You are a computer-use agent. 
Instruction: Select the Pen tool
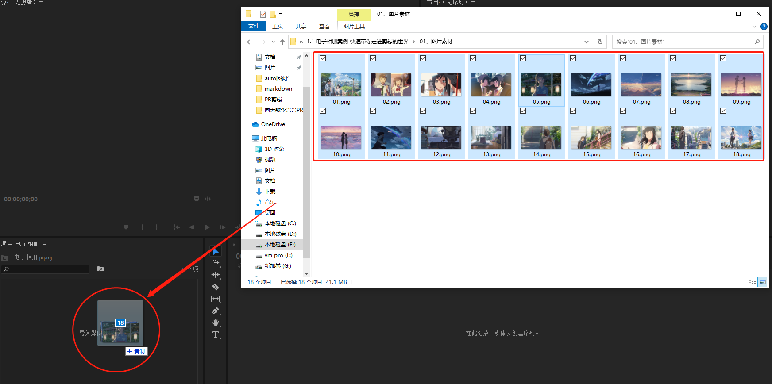click(x=216, y=311)
